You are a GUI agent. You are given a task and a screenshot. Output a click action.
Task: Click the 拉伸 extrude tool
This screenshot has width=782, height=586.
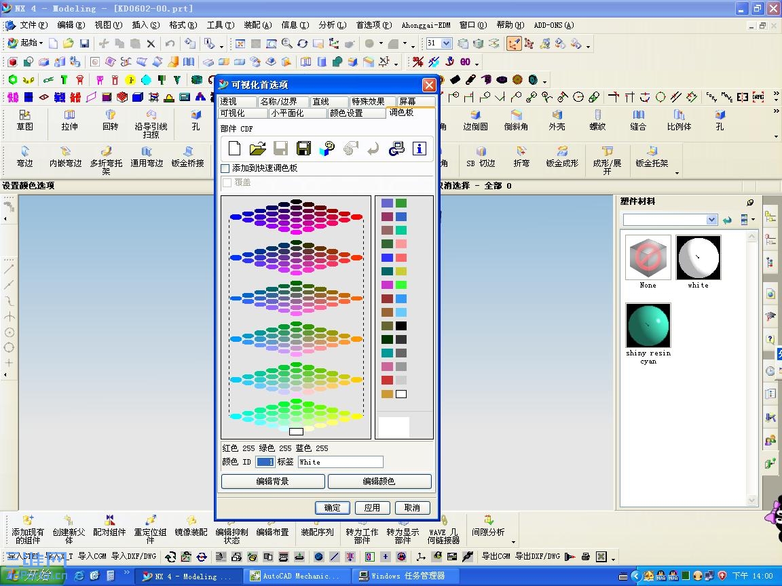tap(69, 120)
